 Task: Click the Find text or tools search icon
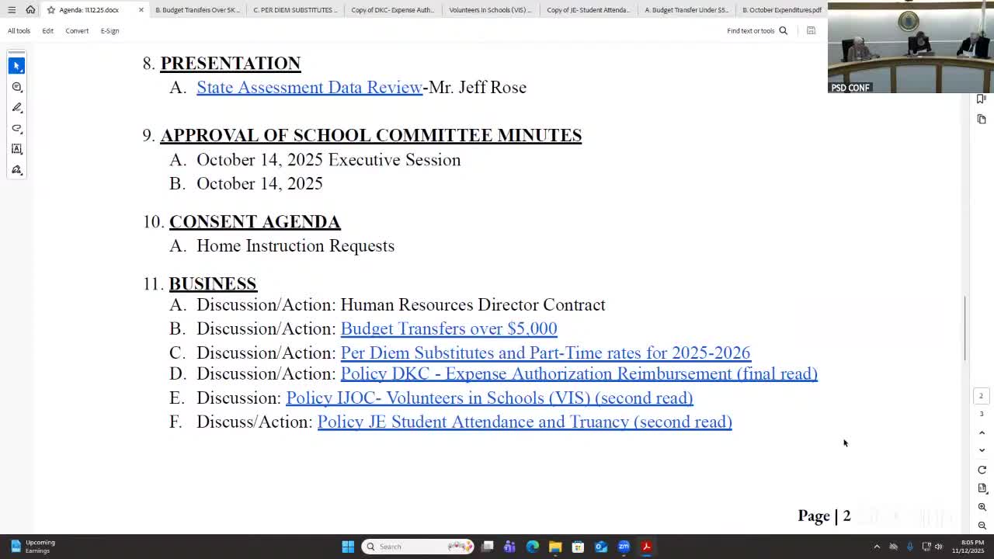(783, 30)
